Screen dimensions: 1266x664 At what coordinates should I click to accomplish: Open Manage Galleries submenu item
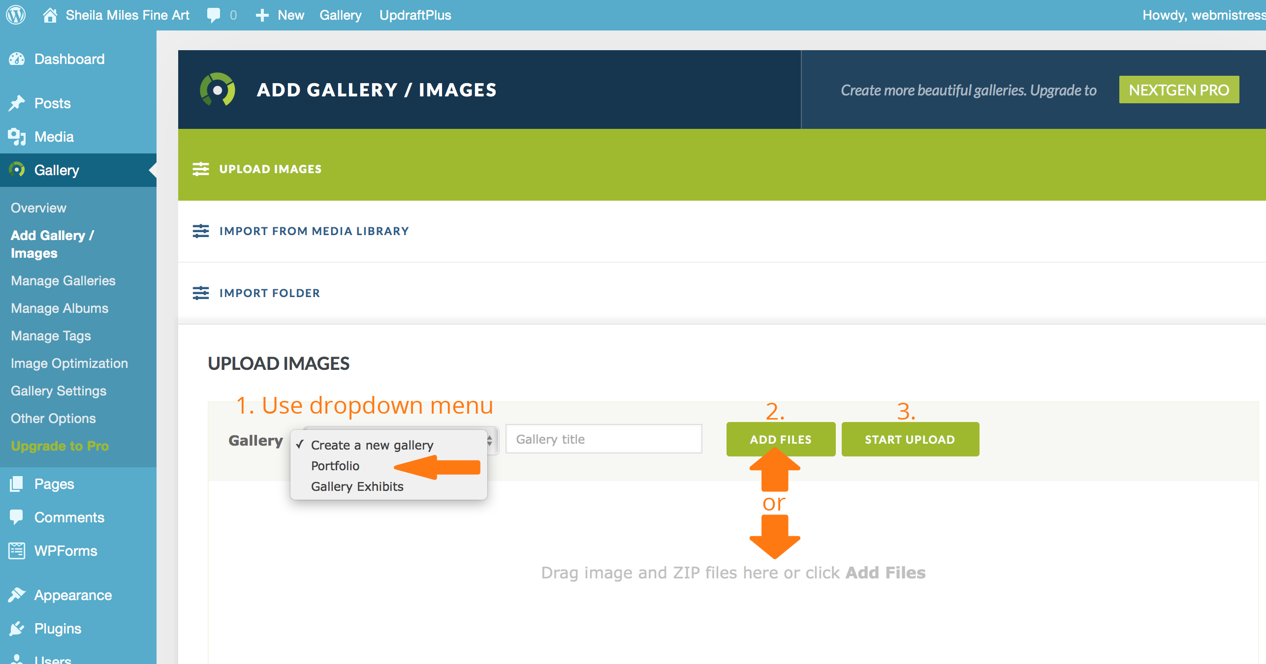tap(63, 281)
